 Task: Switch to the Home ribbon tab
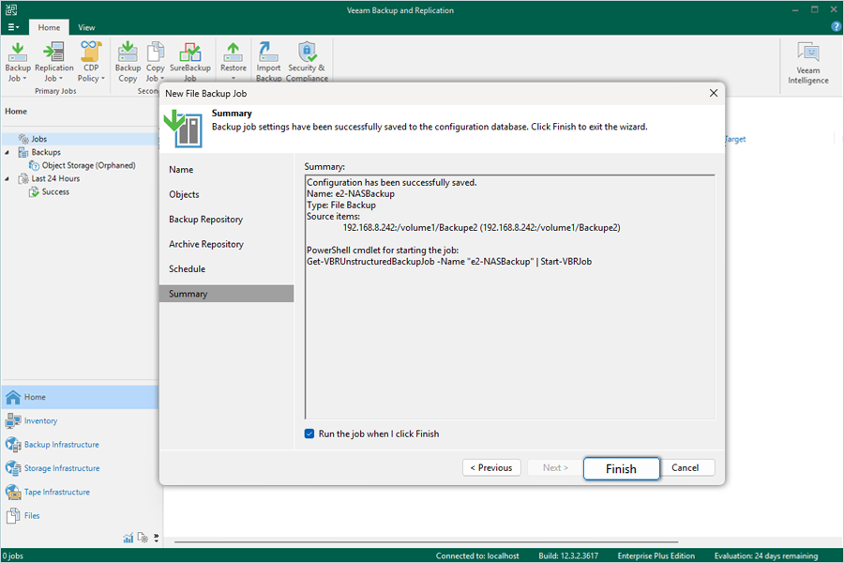[x=49, y=27]
